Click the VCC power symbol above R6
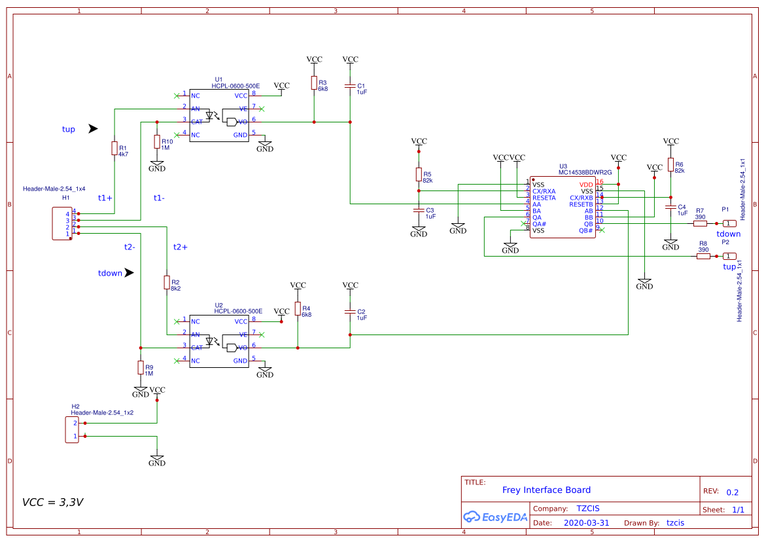766x542 pixels. pyautogui.click(x=671, y=141)
